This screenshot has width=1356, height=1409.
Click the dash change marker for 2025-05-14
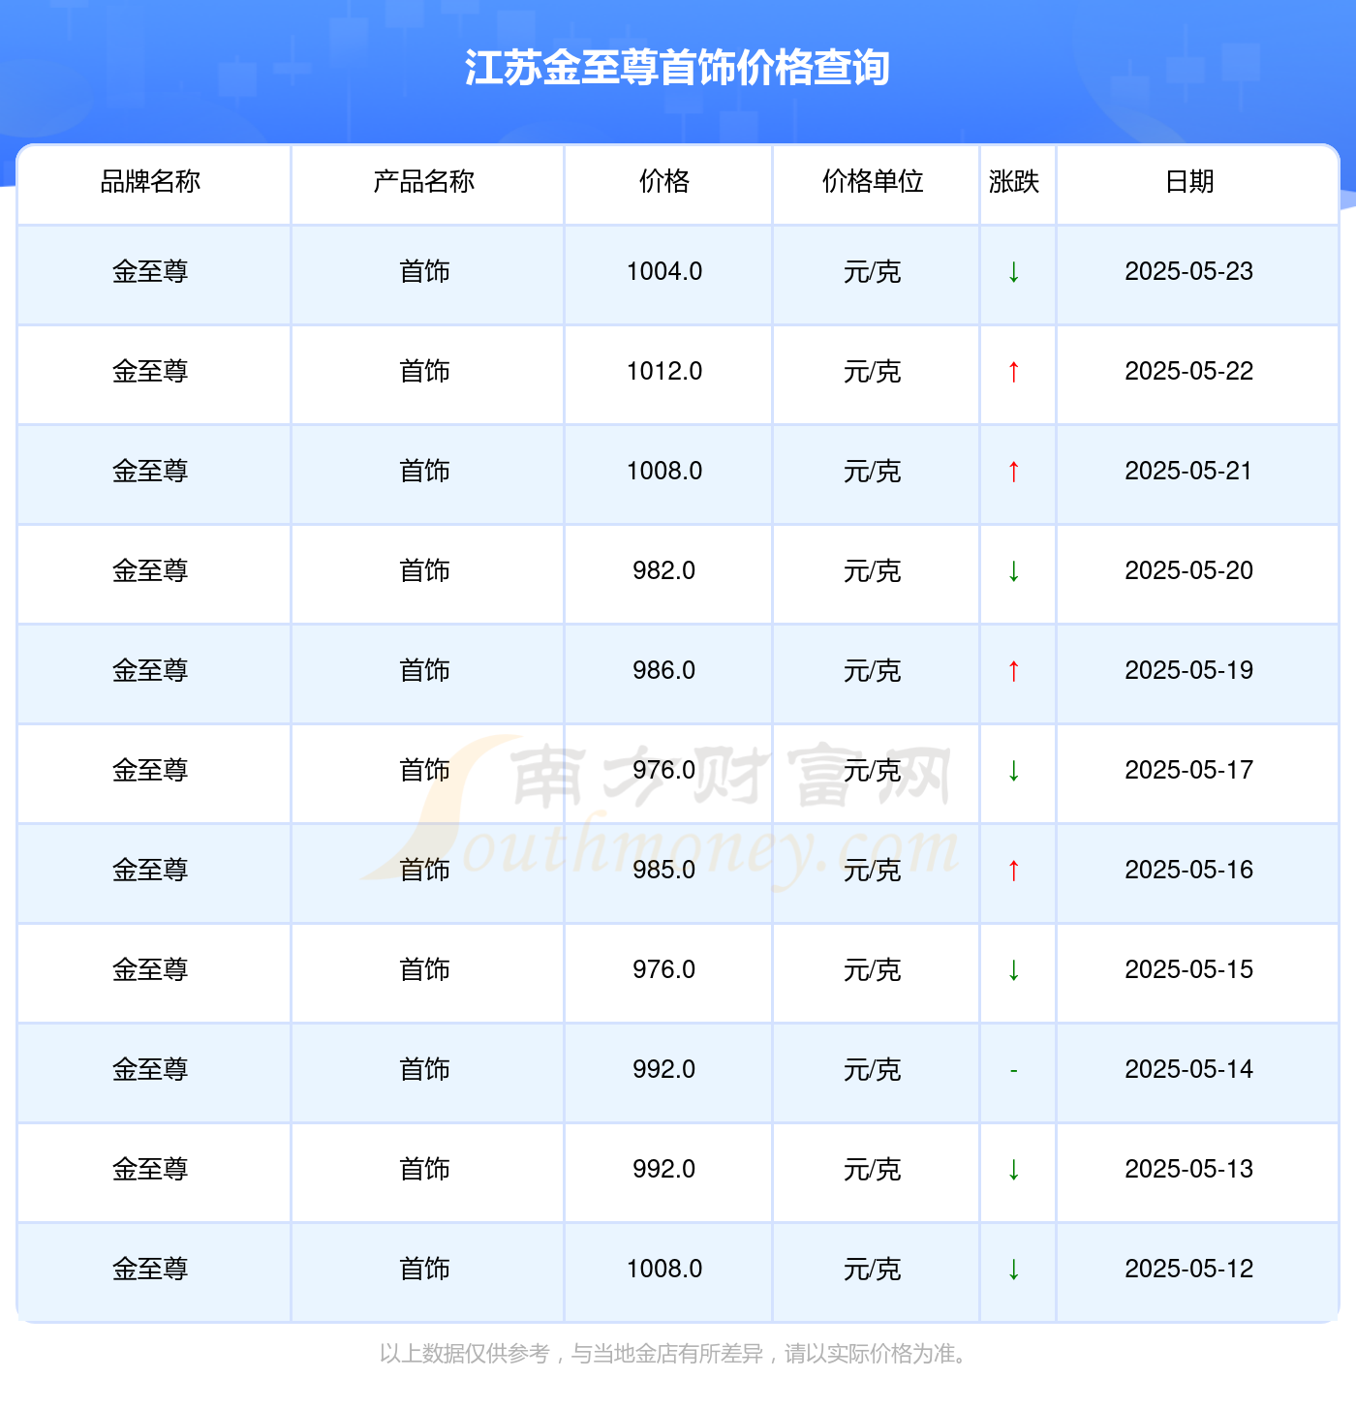(1013, 1070)
